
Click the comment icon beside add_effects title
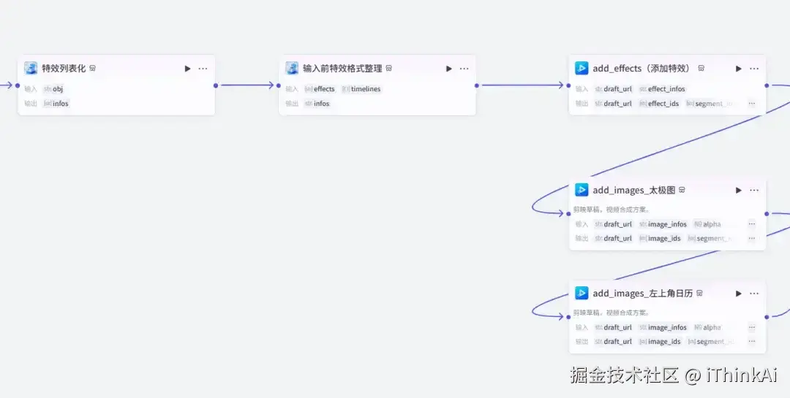point(701,69)
